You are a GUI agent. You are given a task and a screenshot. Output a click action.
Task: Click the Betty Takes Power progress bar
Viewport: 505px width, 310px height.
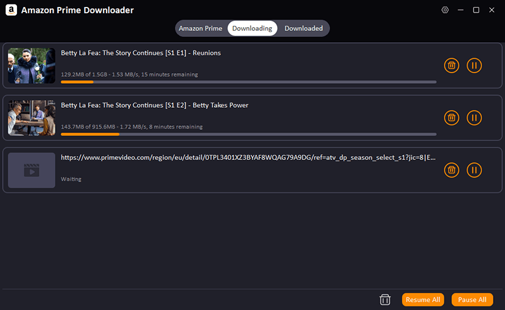pos(248,134)
